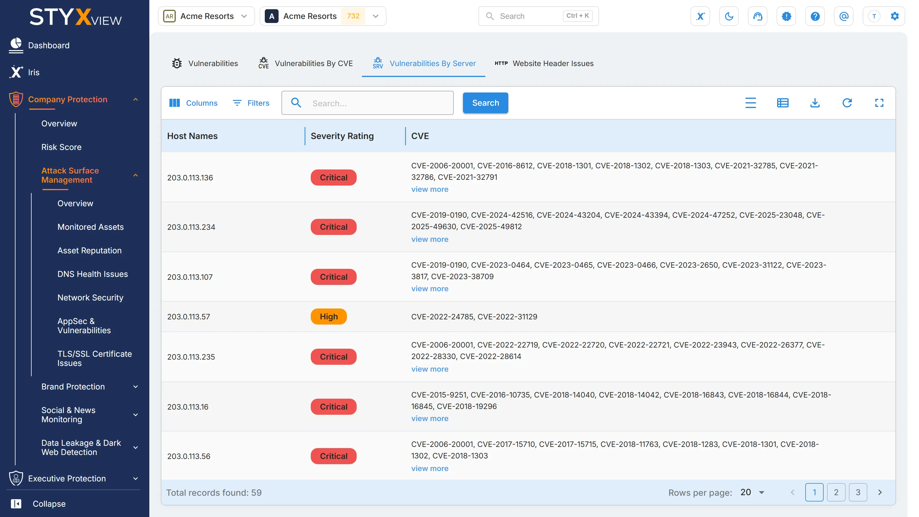Screen dimensions: 919x517
Task: Click the Collapse sidebar icon
Action: [x=16, y=504]
